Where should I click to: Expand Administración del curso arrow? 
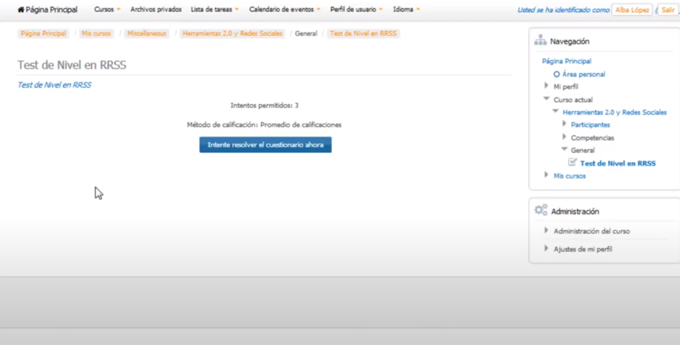tap(546, 230)
